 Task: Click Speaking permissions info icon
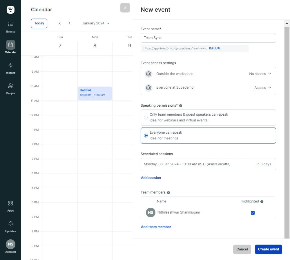181,106
